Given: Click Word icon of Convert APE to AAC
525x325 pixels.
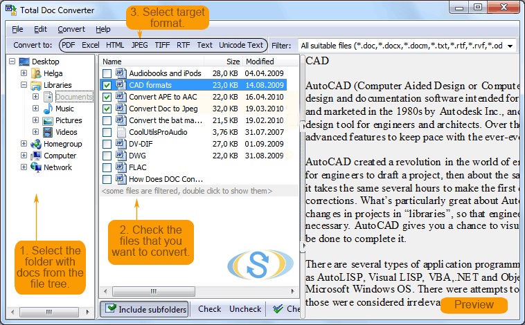Looking at the screenshot, I should pyautogui.click(x=121, y=97).
